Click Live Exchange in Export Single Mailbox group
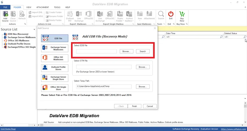The width and height of the screenshot is (247, 131). (100, 16)
